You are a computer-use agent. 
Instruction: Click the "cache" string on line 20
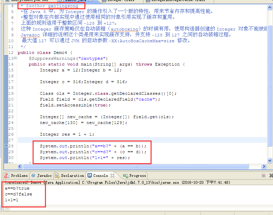(145, 99)
